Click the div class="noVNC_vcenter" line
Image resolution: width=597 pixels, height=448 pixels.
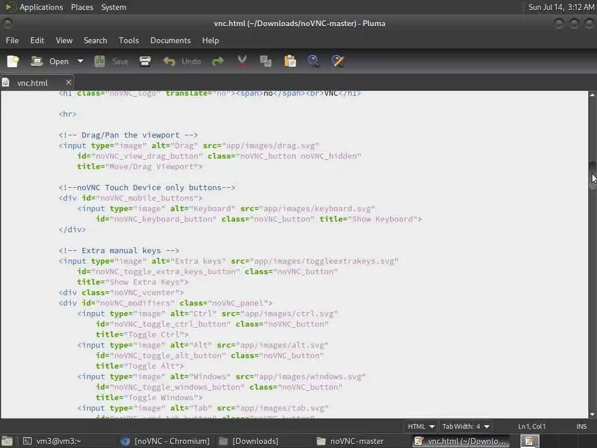click(121, 293)
